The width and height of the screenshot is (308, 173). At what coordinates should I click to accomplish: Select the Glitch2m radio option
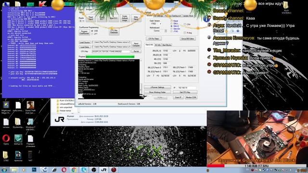coord(171,29)
